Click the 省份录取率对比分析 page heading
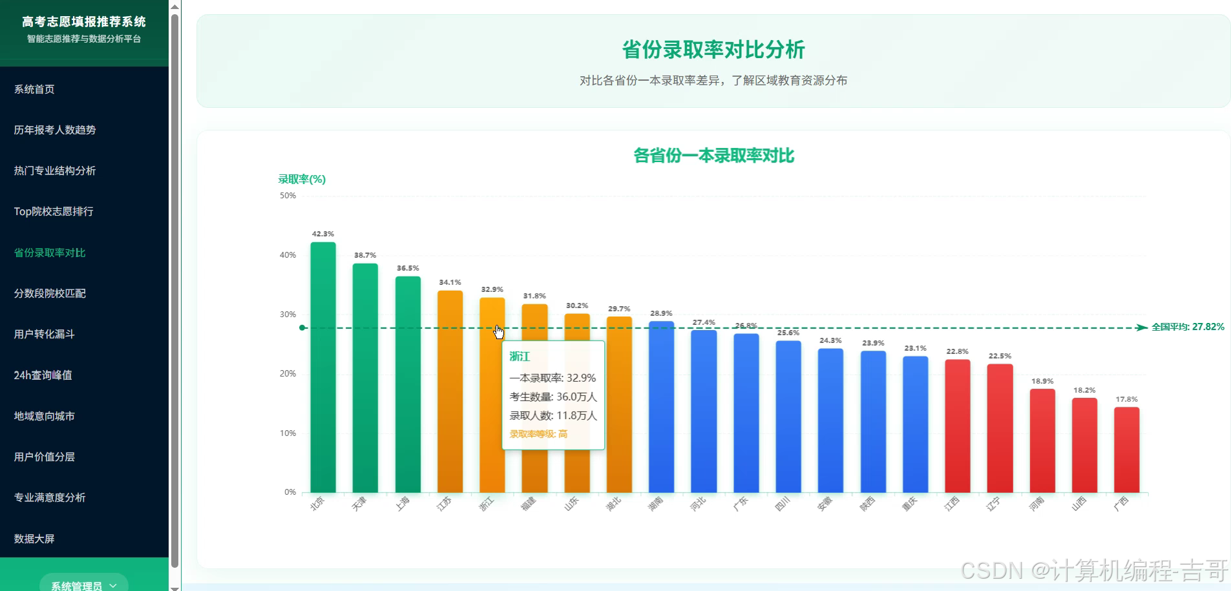This screenshot has height=591, width=1231. (x=713, y=50)
